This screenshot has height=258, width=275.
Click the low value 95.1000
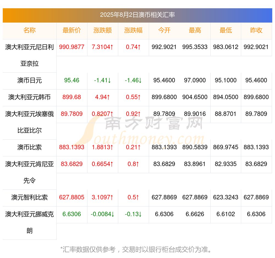226,80
